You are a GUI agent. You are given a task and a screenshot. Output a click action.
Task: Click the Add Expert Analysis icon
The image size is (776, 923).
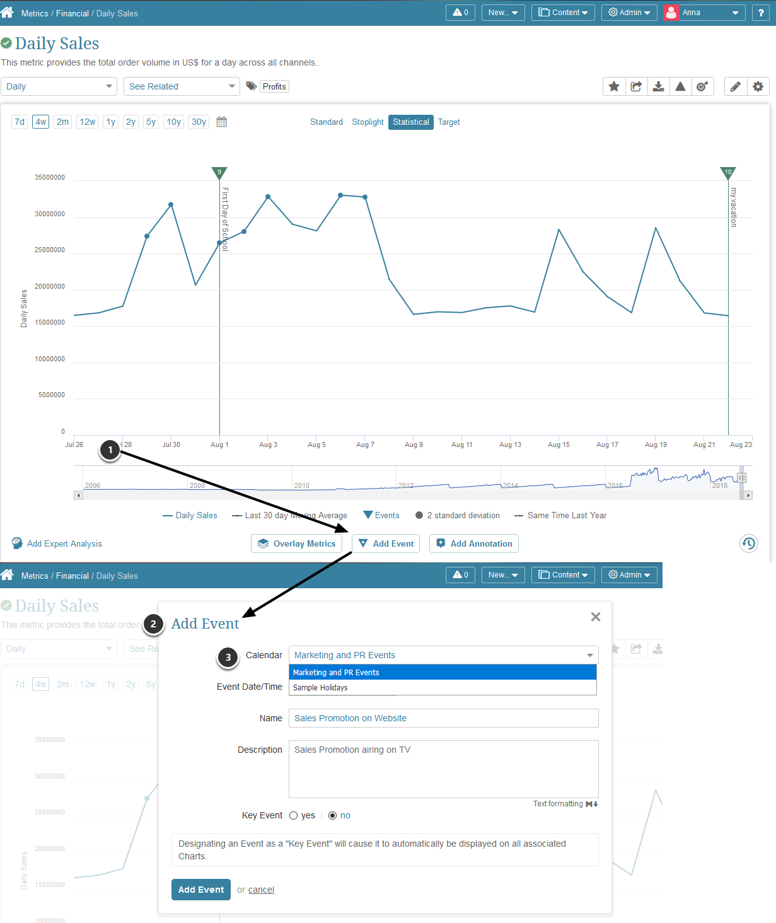point(17,543)
